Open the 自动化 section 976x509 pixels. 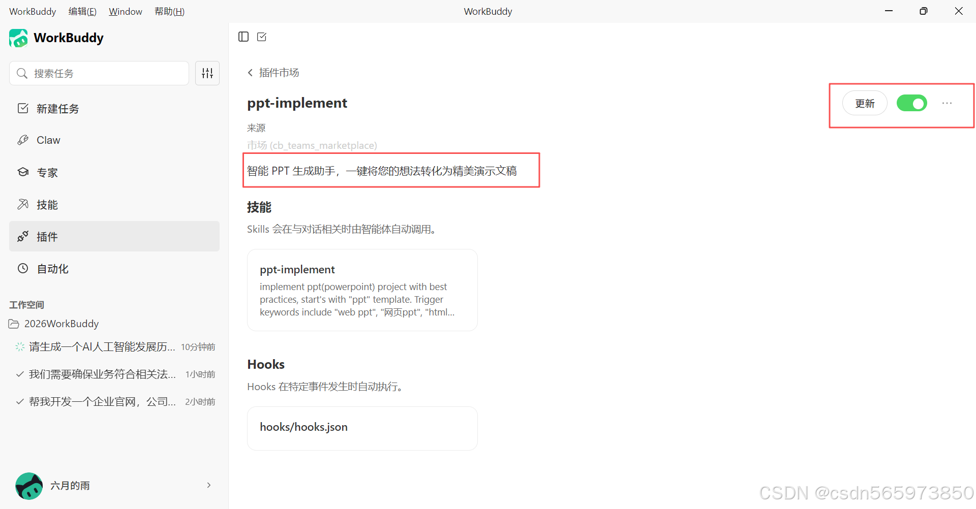click(114, 268)
